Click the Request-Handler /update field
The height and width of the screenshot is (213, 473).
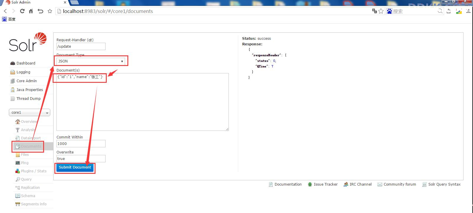(x=81, y=46)
